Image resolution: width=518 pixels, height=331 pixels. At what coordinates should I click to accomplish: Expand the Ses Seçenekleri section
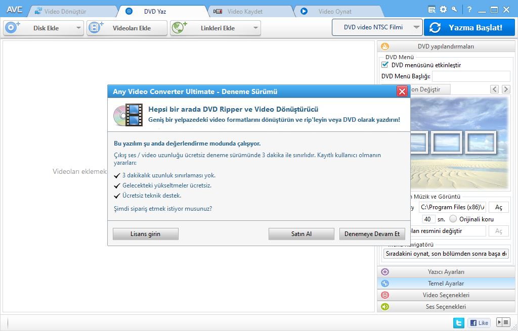point(446,307)
